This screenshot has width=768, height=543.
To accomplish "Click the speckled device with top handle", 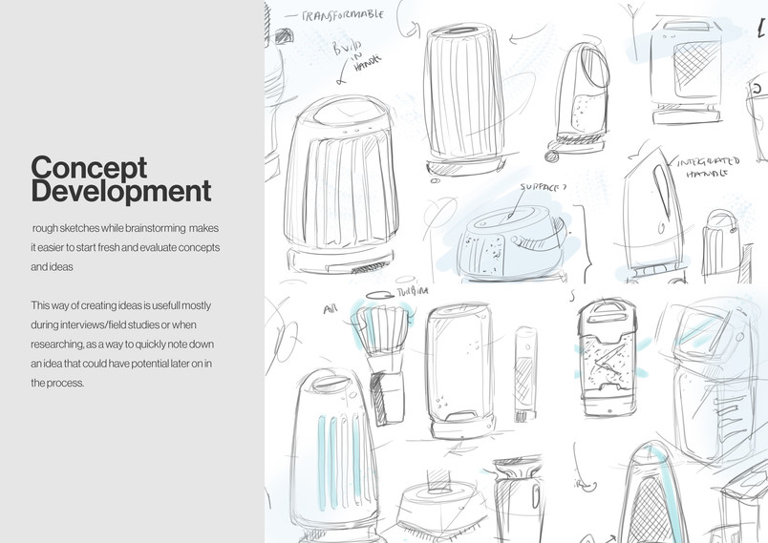I will [607, 358].
